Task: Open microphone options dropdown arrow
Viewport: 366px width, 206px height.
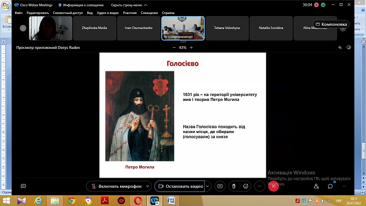Action: 148,186
